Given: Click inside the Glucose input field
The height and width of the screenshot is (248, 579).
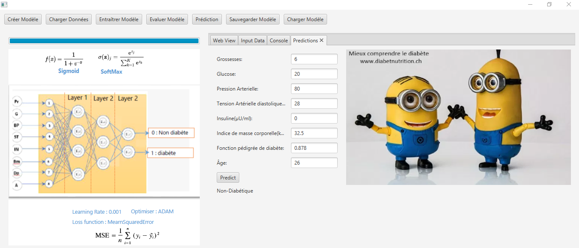Looking at the screenshot, I should pyautogui.click(x=314, y=74).
